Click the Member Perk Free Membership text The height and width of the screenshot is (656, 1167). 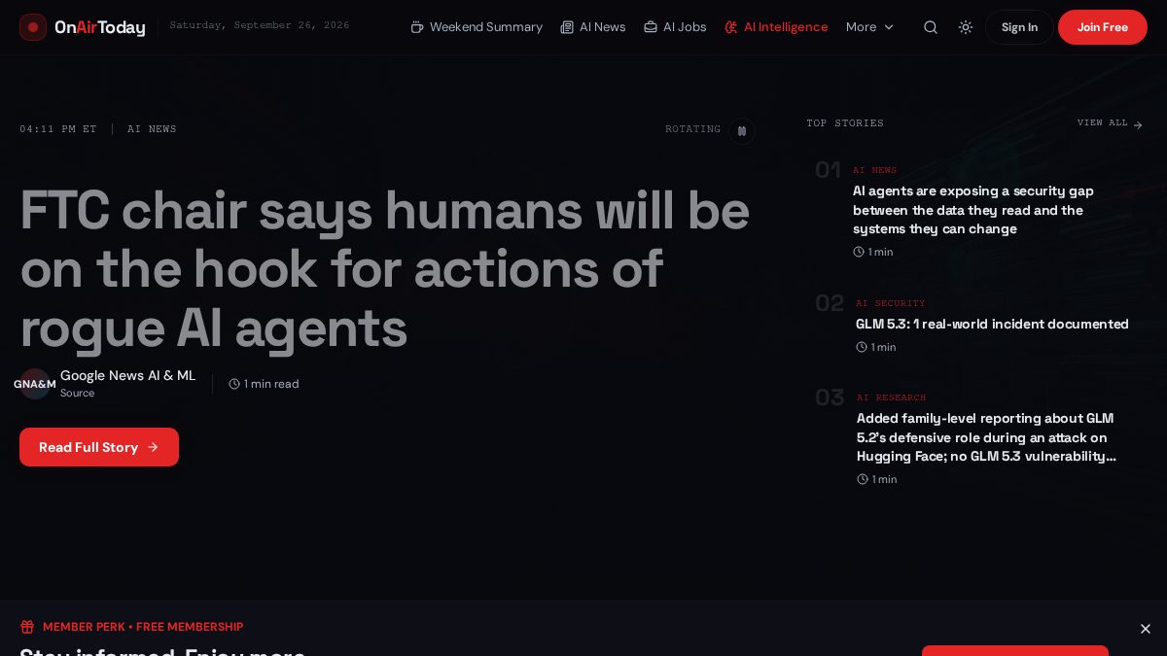pos(143,627)
